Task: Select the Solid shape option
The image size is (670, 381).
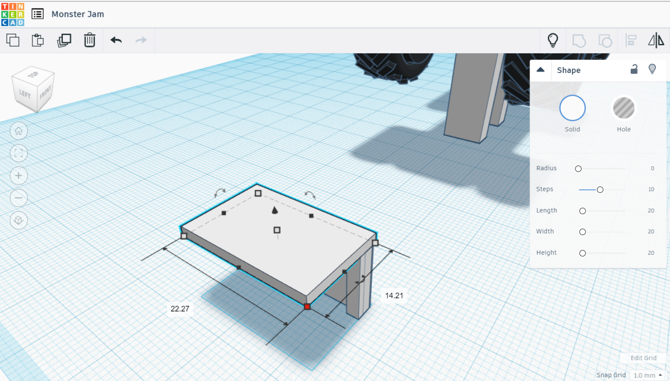Action: click(x=572, y=108)
